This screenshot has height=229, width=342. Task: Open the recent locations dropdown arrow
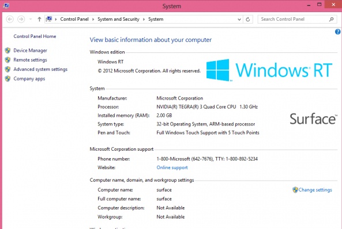pos(31,20)
